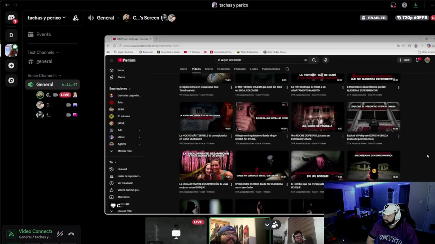Collapse the Voice Channels category
The height and width of the screenshot is (244, 435).
44,76
